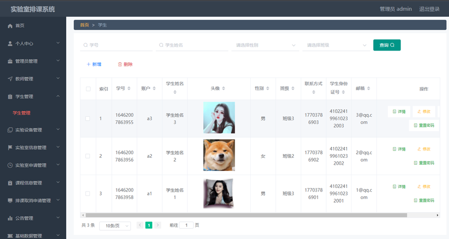Click 退出登录 to log out
The width and height of the screenshot is (449, 239).
point(429,9)
